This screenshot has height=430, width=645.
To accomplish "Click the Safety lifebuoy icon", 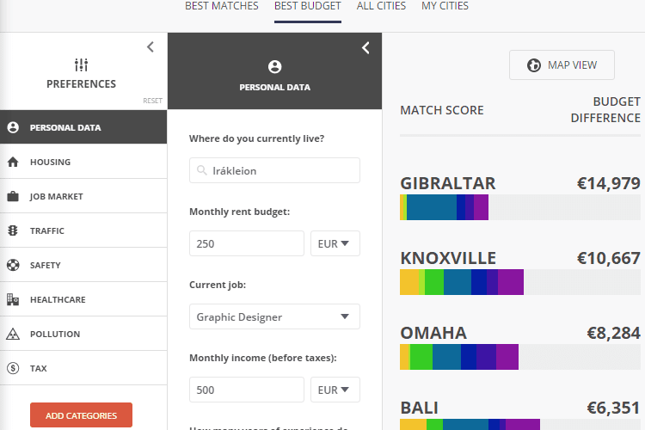I will (x=13, y=265).
